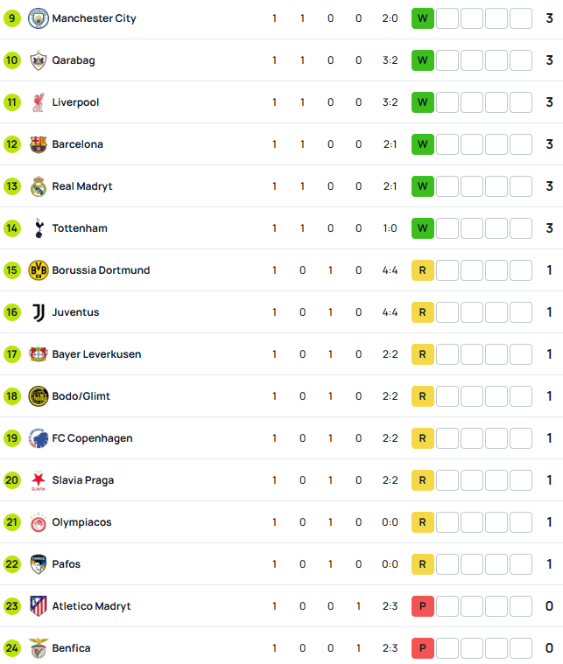The image size is (563, 664).
Task: Click the Benfica eagle crest
Action: 39,648
